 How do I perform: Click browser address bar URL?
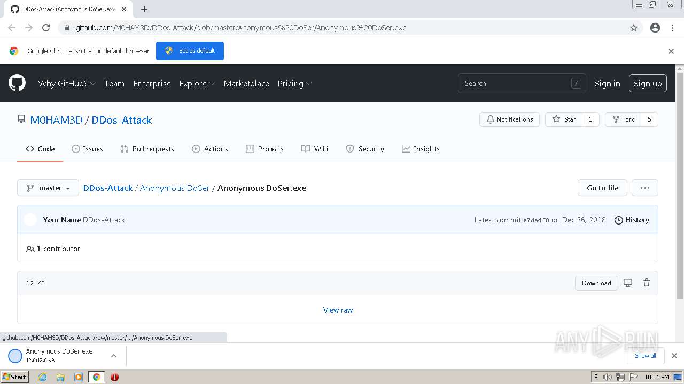(240, 28)
